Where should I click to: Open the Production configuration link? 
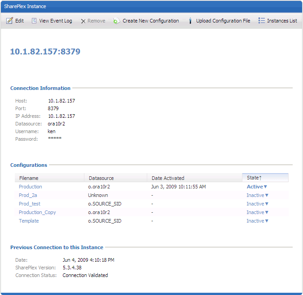click(31, 187)
